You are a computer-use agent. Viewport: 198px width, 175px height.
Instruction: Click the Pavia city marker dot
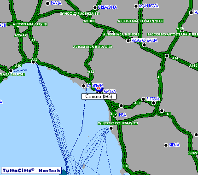[x=48, y=3]
